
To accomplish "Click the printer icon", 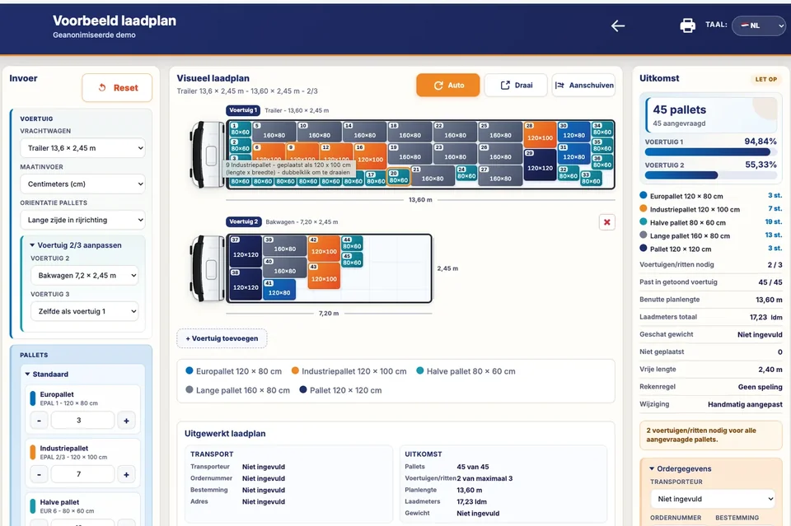I will 687,26.
